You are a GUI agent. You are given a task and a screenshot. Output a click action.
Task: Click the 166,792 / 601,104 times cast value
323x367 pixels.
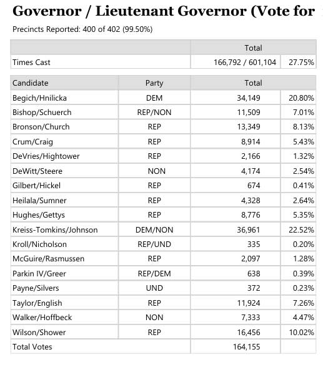point(245,63)
